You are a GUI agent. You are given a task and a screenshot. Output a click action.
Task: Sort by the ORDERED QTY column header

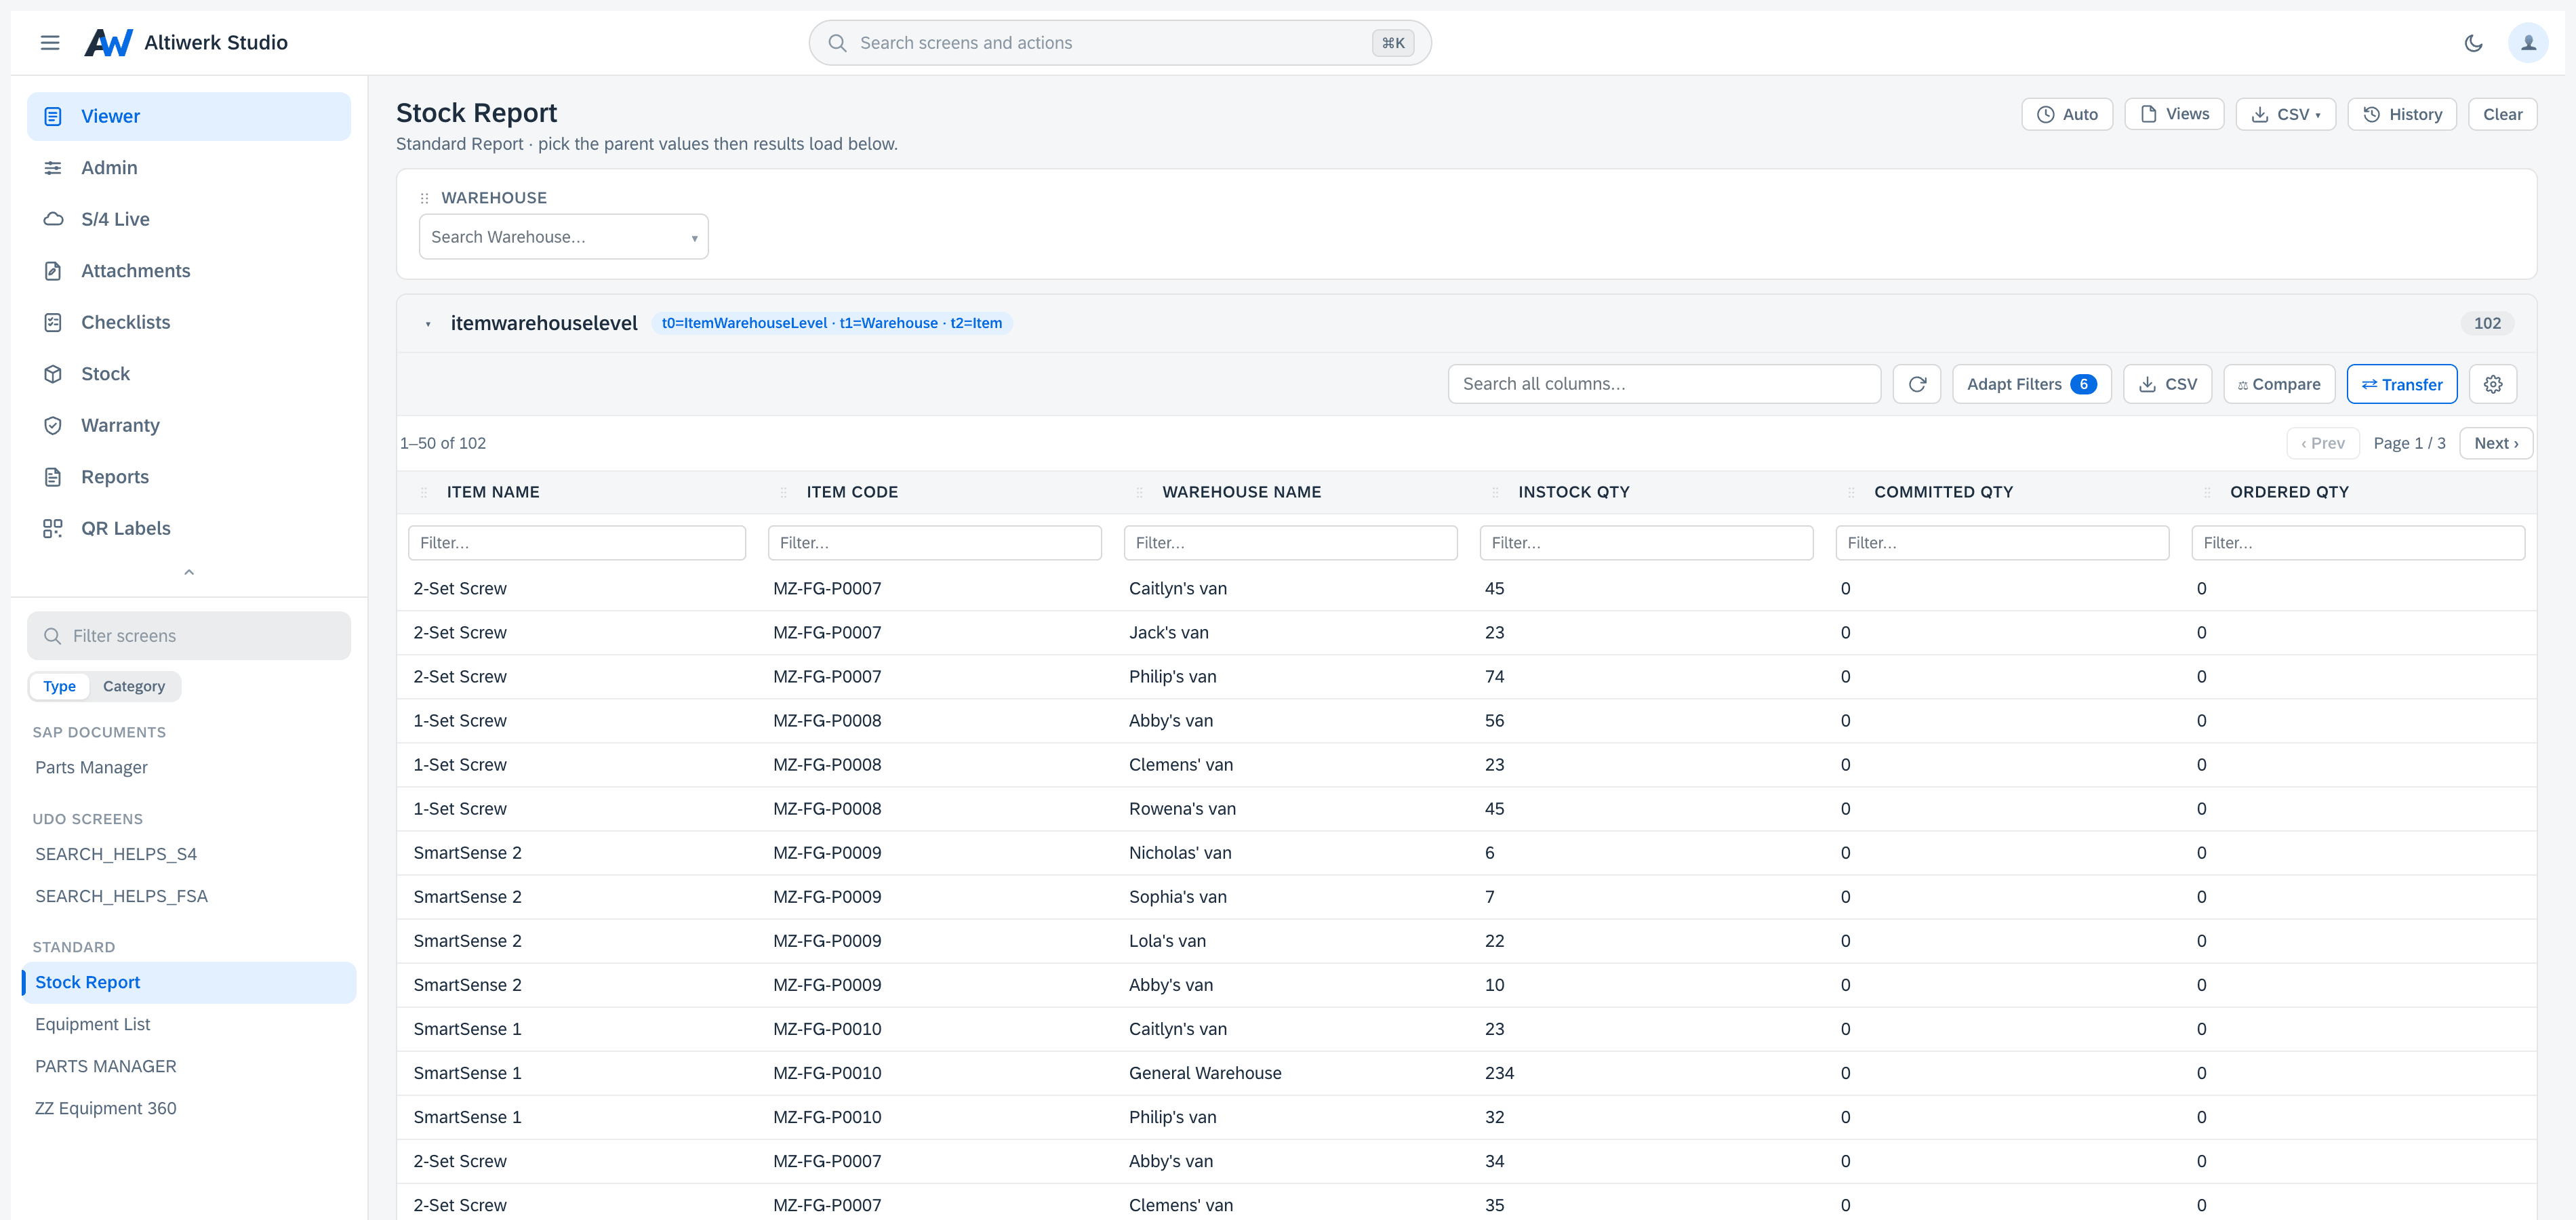click(x=2289, y=492)
